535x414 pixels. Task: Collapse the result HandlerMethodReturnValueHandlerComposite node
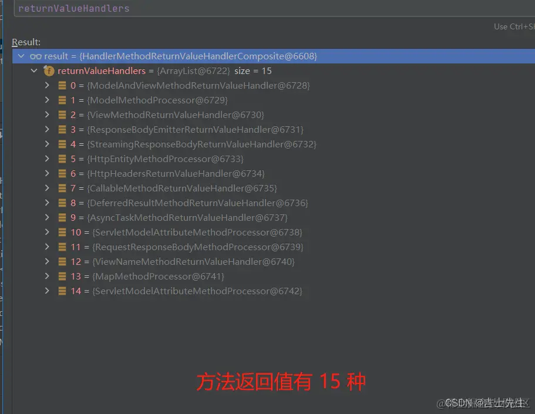coord(22,56)
